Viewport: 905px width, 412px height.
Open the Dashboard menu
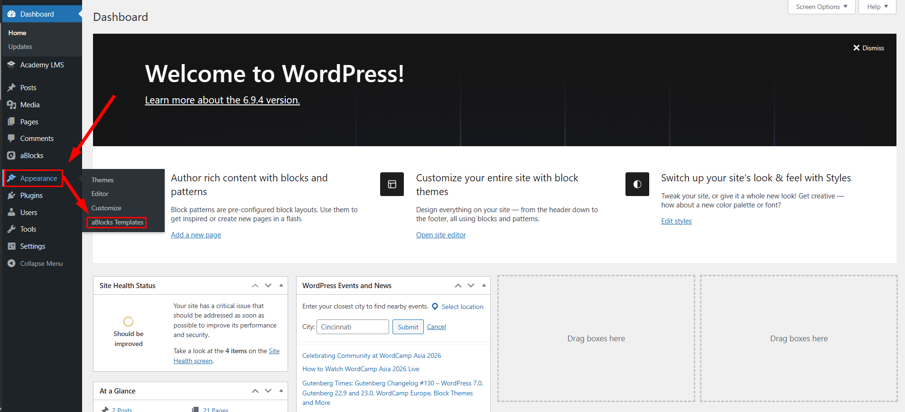pos(42,14)
